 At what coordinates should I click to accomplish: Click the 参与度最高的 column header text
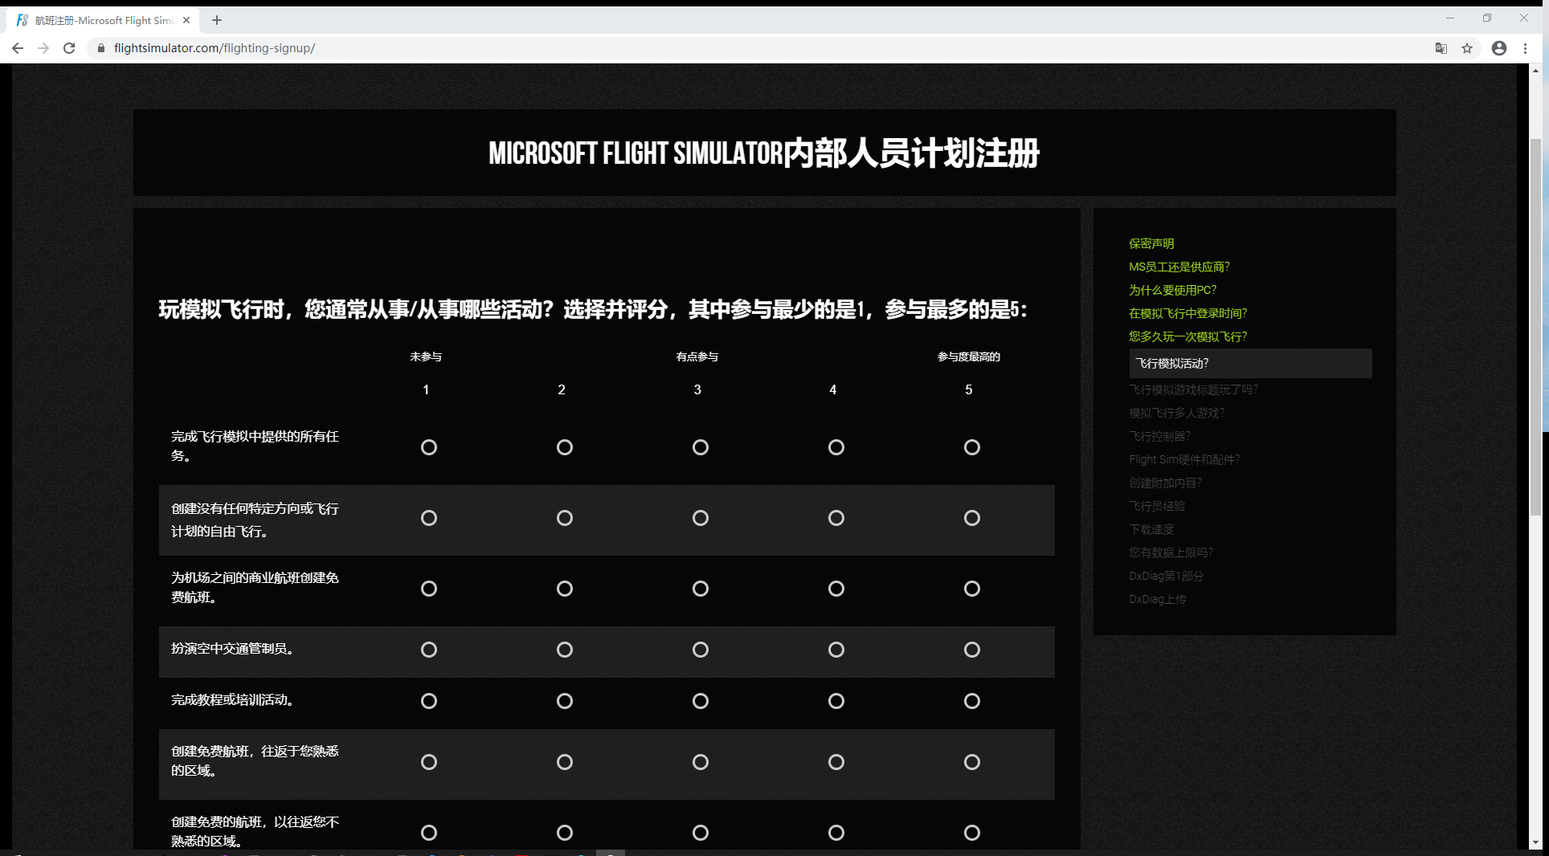point(969,357)
